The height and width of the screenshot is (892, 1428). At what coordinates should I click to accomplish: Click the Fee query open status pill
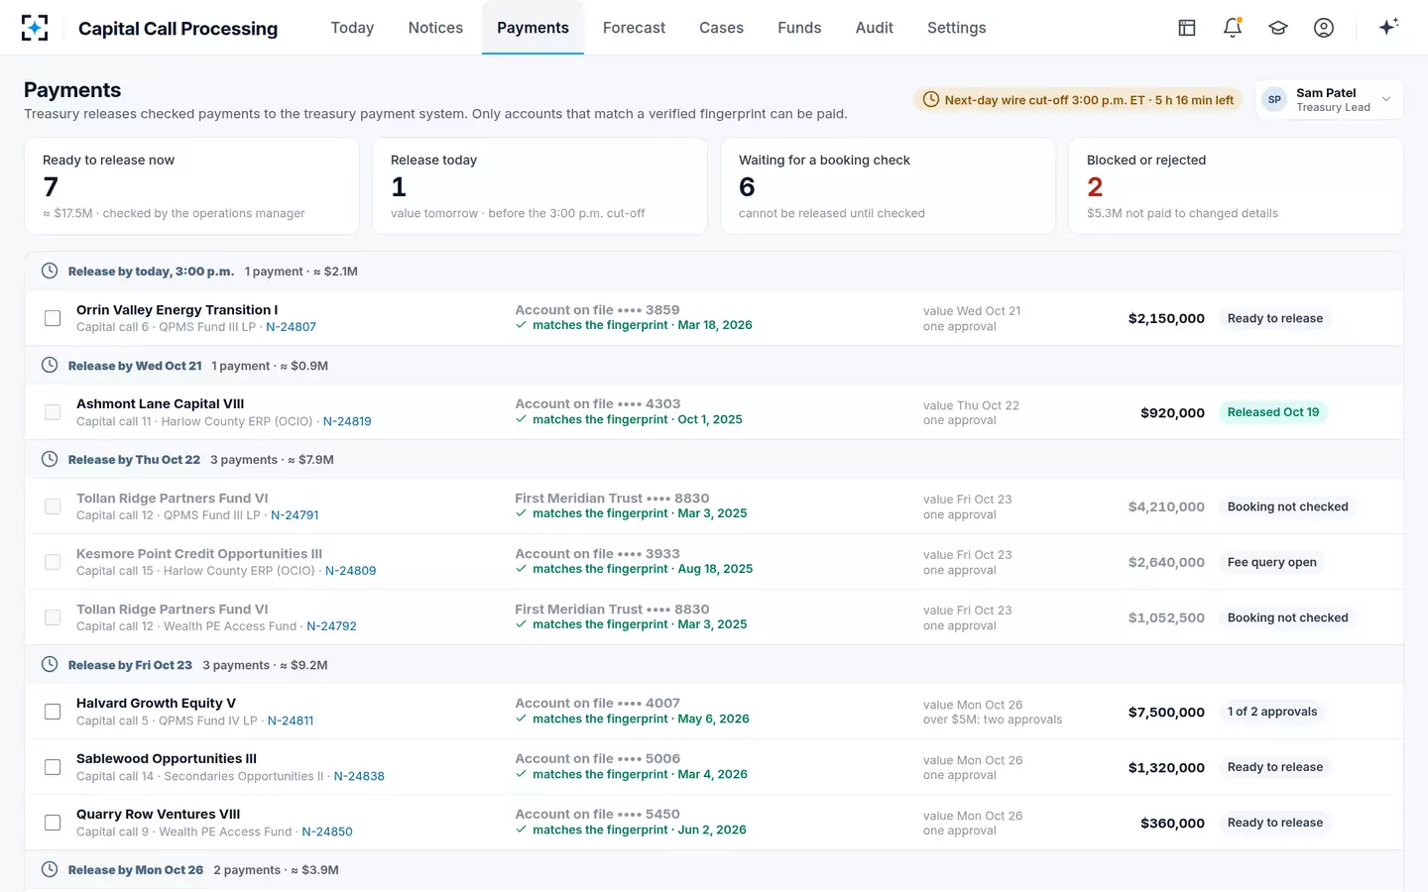(1272, 562)
